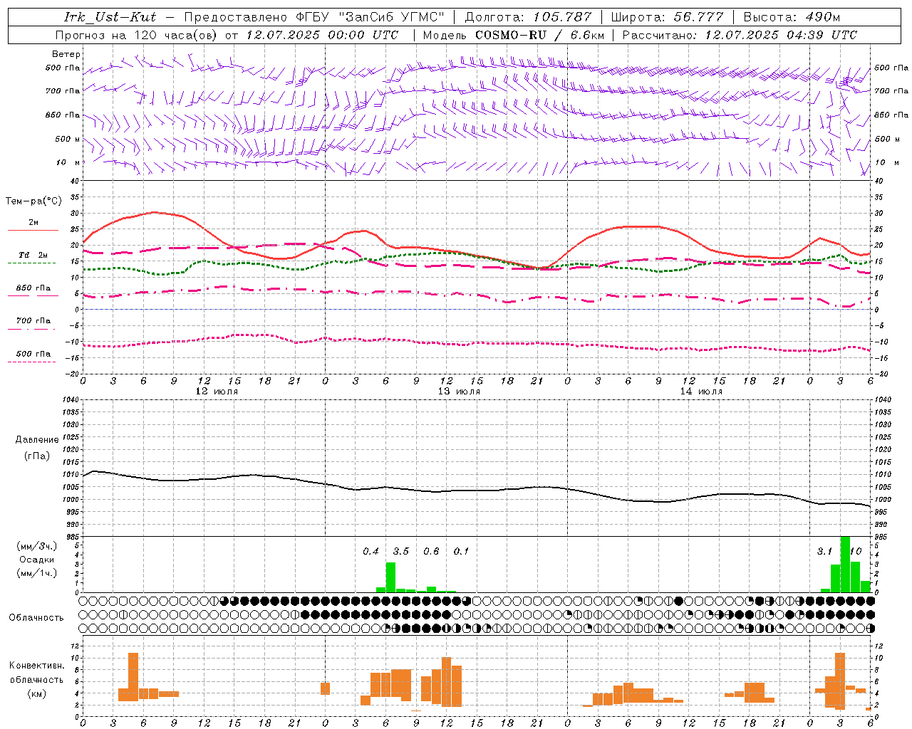
Task: Select the Широта: 56.777 latitude value
Action: [x=667, y=17]
